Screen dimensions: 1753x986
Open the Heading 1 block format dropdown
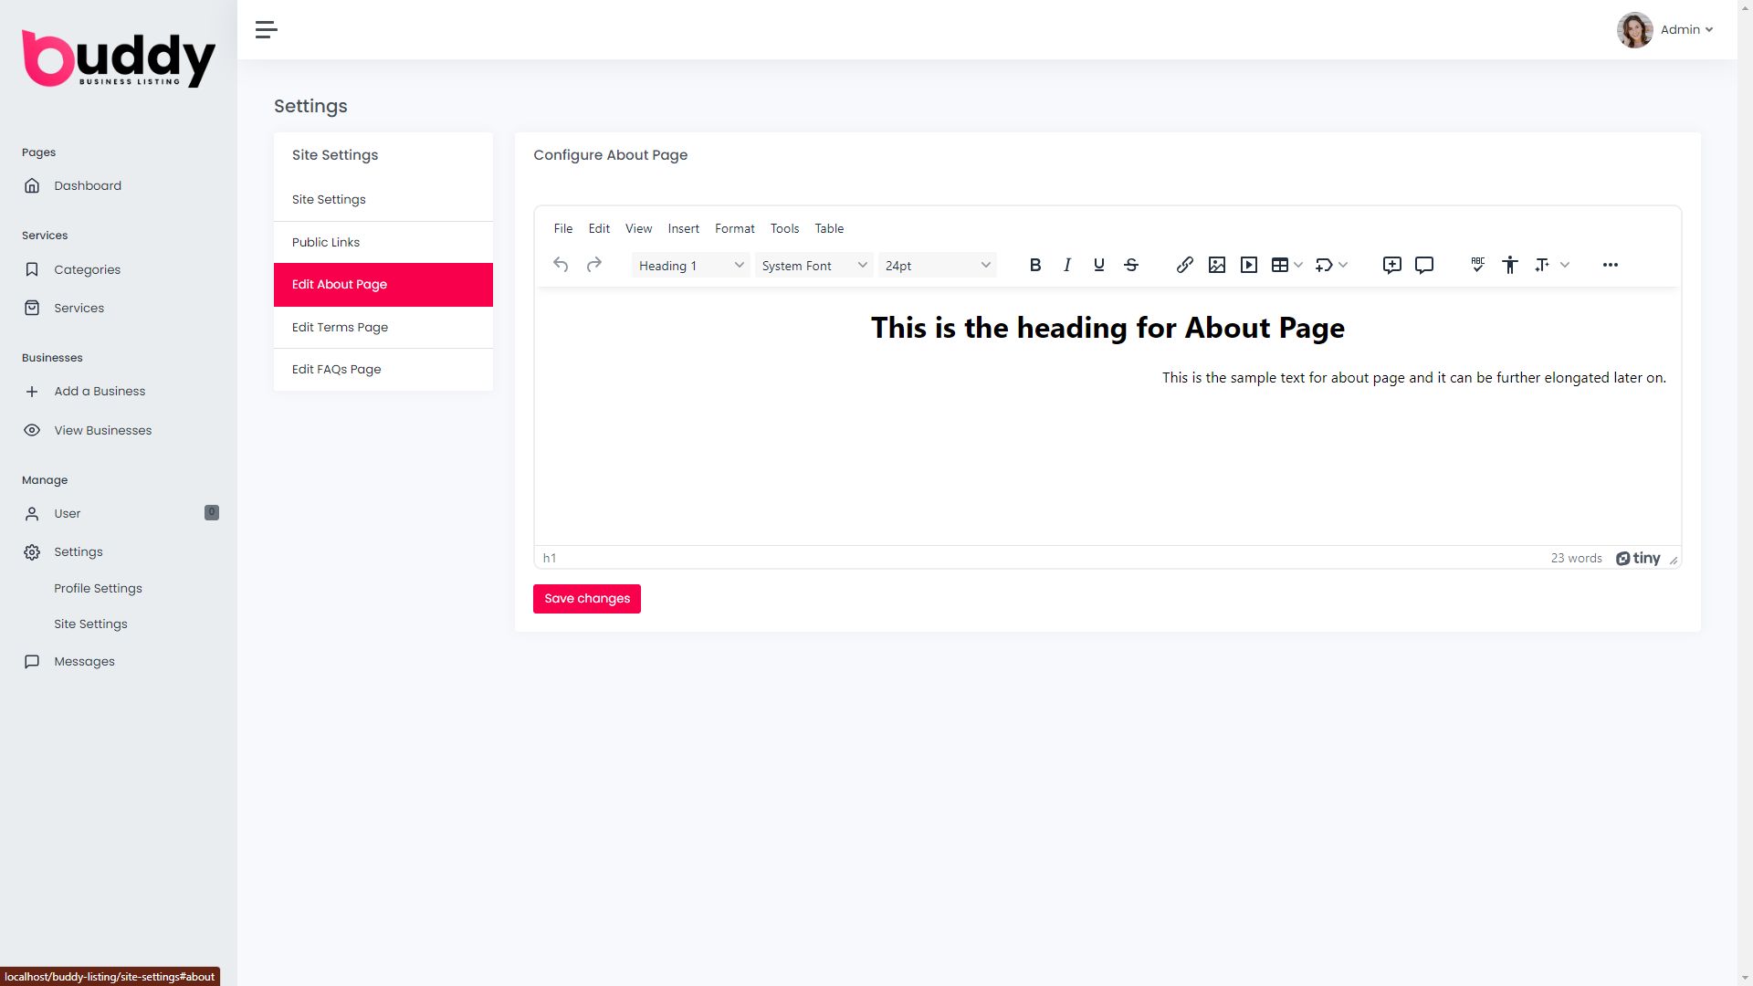click(690, 266)
